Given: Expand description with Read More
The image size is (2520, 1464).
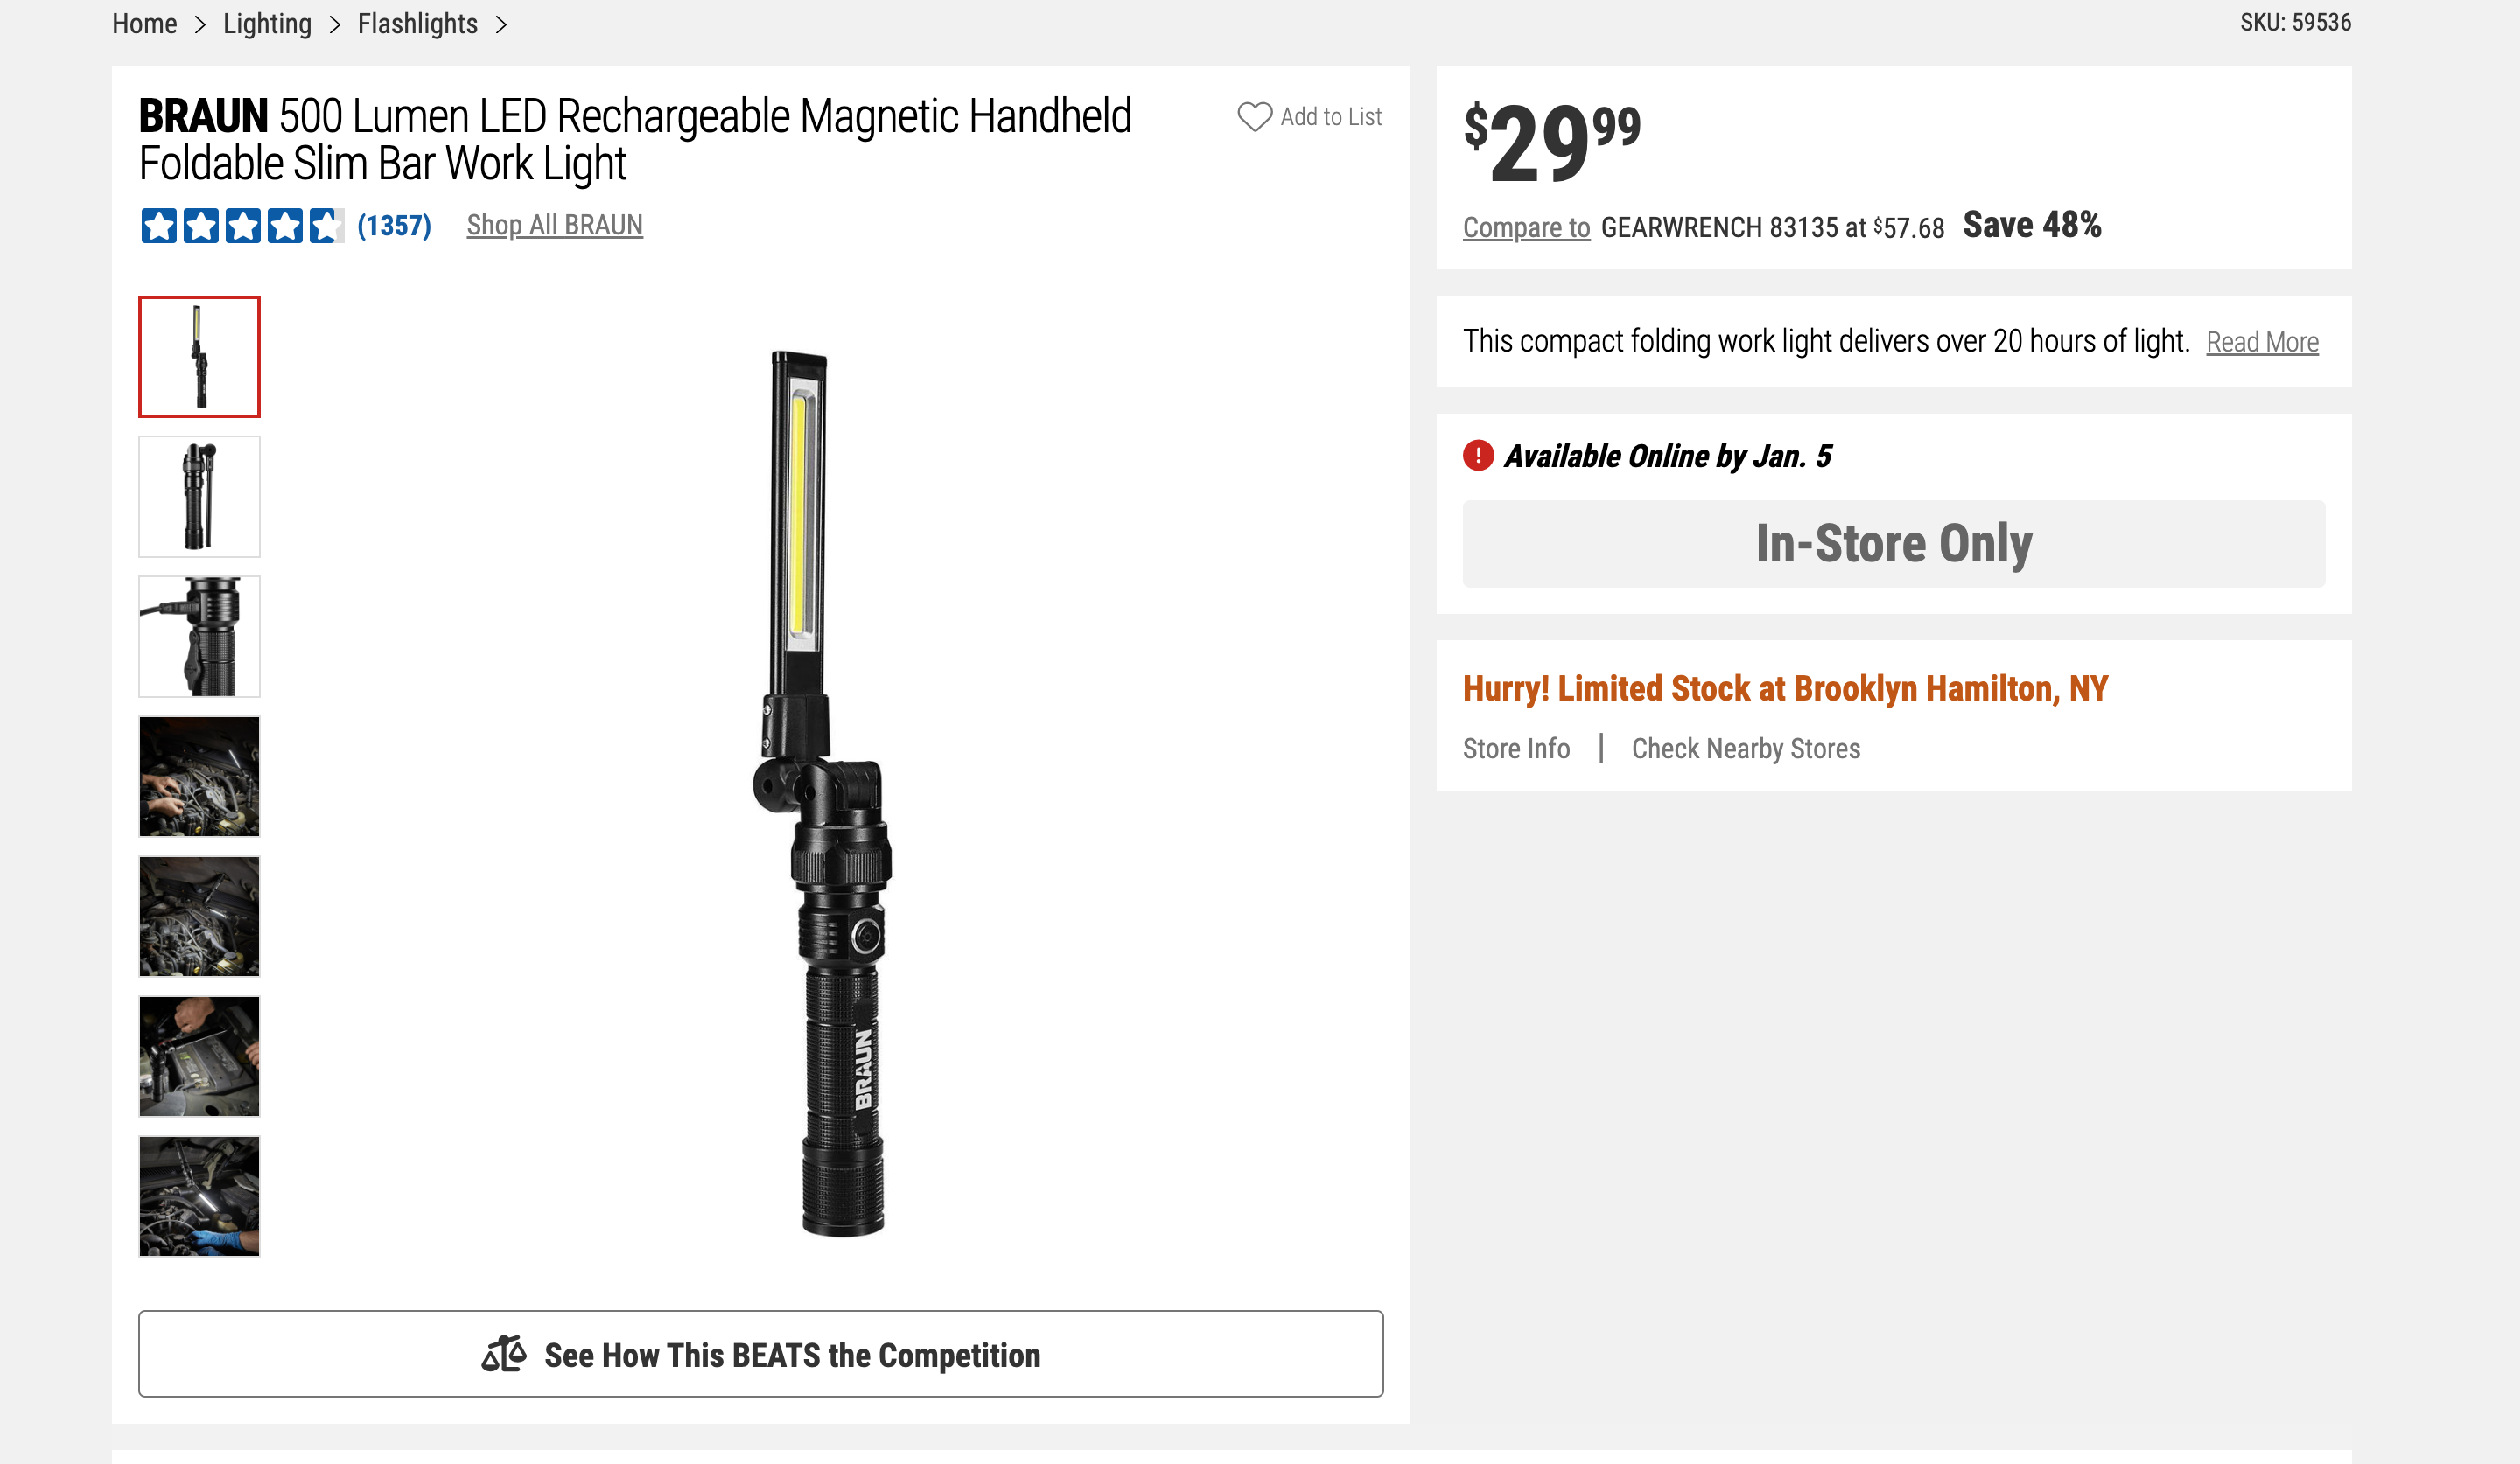Looking at the screenshot, I should coord(2262,343).
